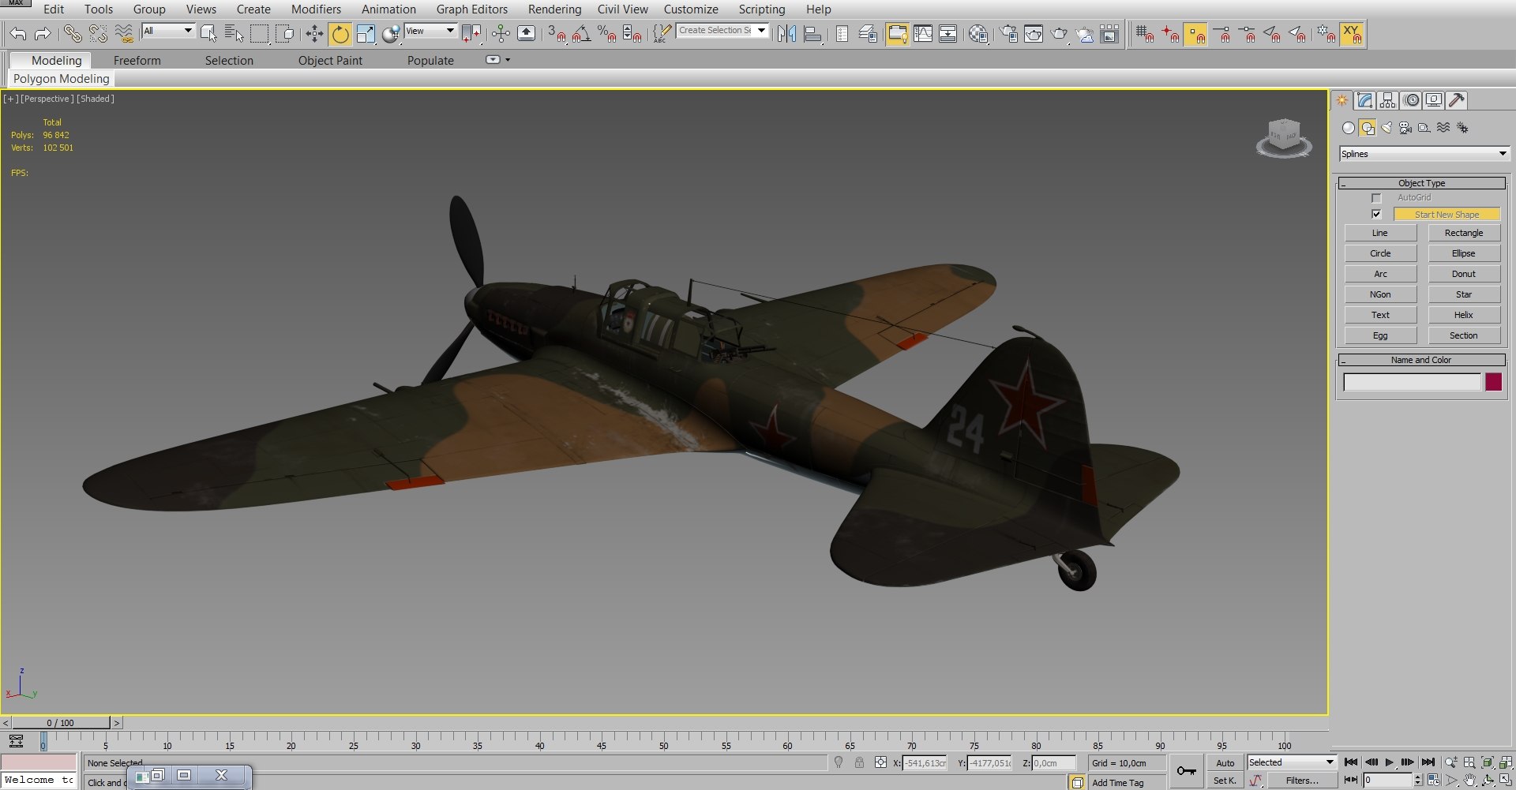The image size is (1516, 790).
Task: Uncheck the Start New Shape checkbox
Action: pos(1376,215)
